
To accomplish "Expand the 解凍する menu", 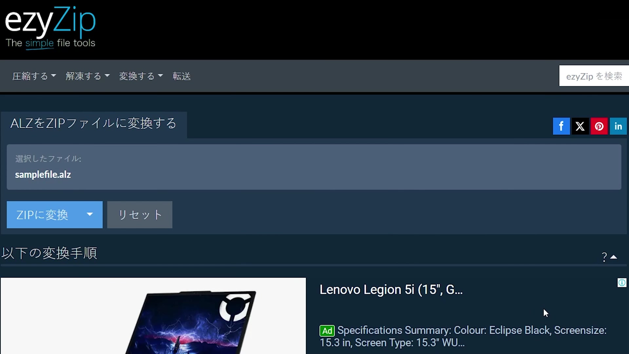I will (87, 76).
